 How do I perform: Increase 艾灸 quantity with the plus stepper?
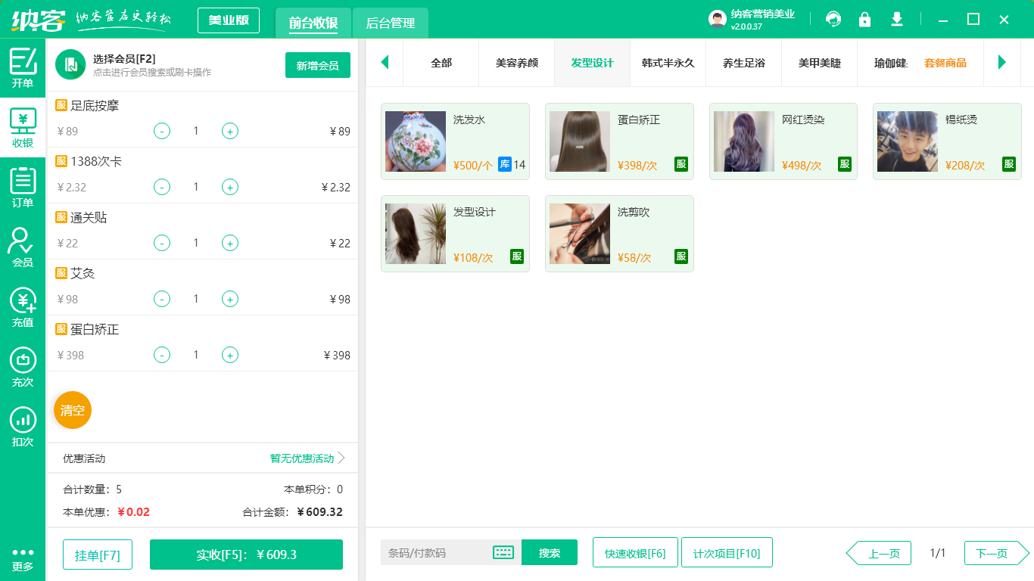pos(229,299)
